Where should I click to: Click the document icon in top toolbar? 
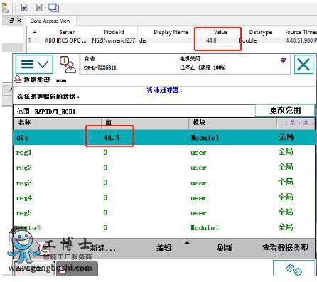pos(24,8)
